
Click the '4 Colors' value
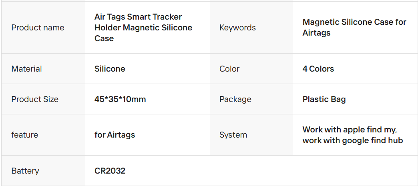point(318,69)
